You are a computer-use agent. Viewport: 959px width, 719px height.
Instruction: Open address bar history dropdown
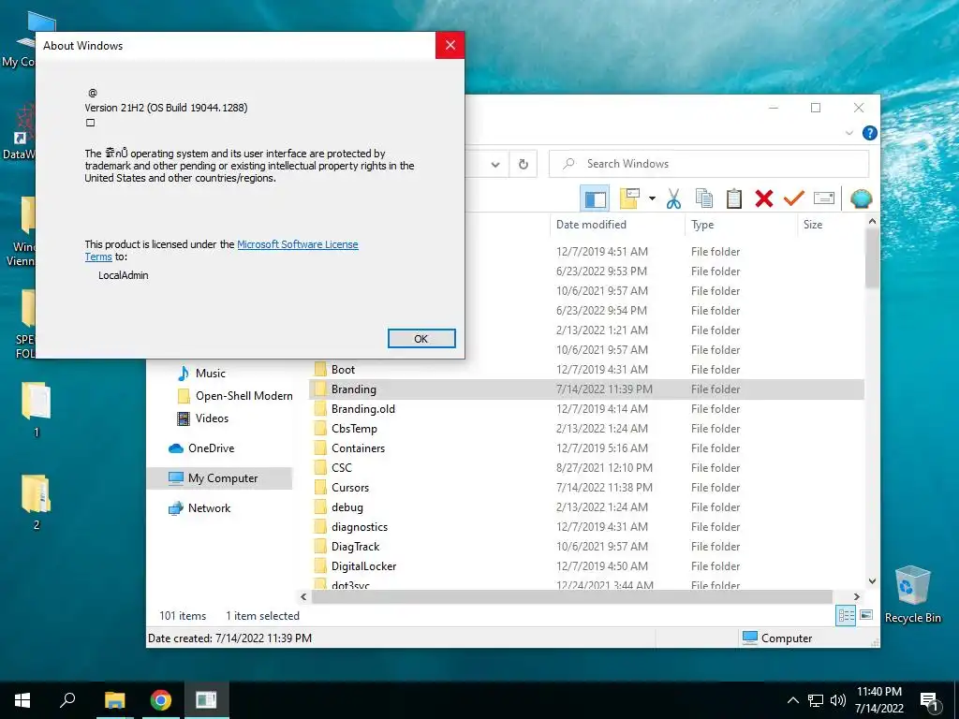coord(495,164)
